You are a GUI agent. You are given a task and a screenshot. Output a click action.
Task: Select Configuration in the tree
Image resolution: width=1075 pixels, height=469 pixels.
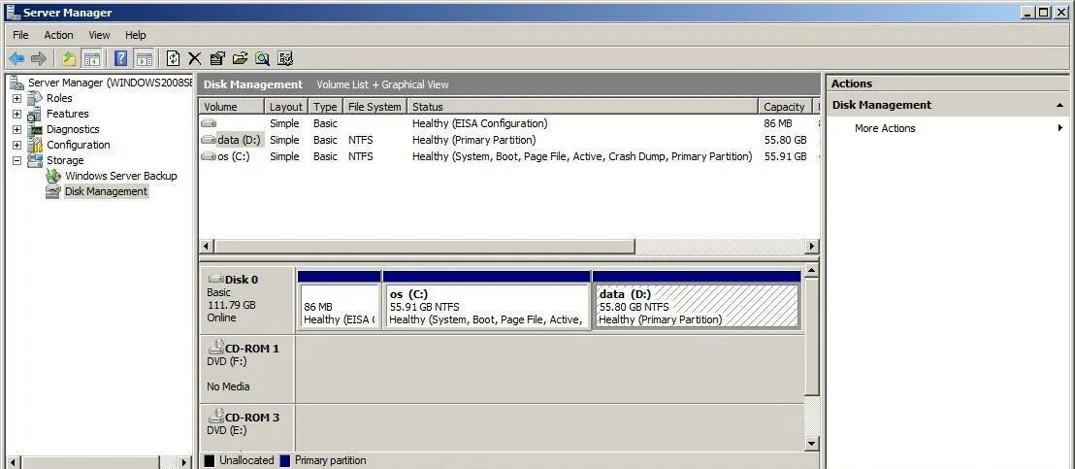(x=79, y=146)
